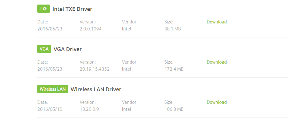Click the green Wireless LAN badge
Viewport: 288px width, 119px height.
[53, 89]
